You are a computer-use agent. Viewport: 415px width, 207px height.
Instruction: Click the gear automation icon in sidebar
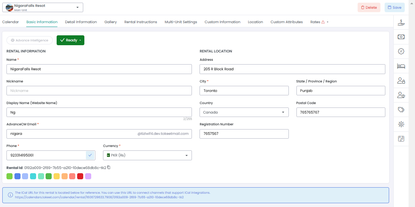[x=401, y=124]
